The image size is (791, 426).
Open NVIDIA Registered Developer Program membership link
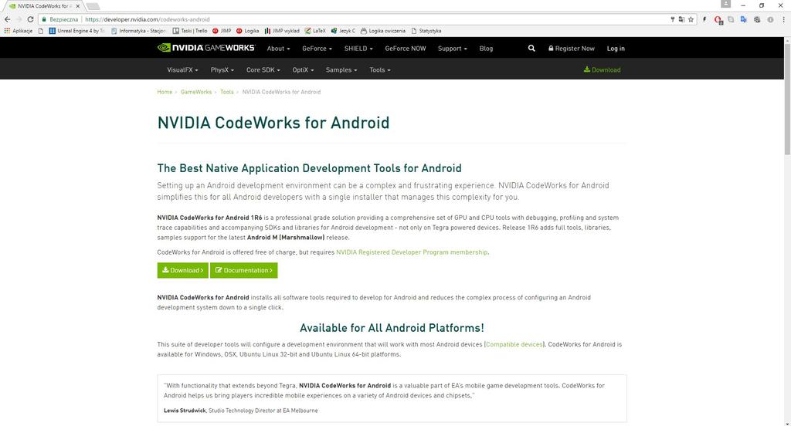click(x=412, y=252)
